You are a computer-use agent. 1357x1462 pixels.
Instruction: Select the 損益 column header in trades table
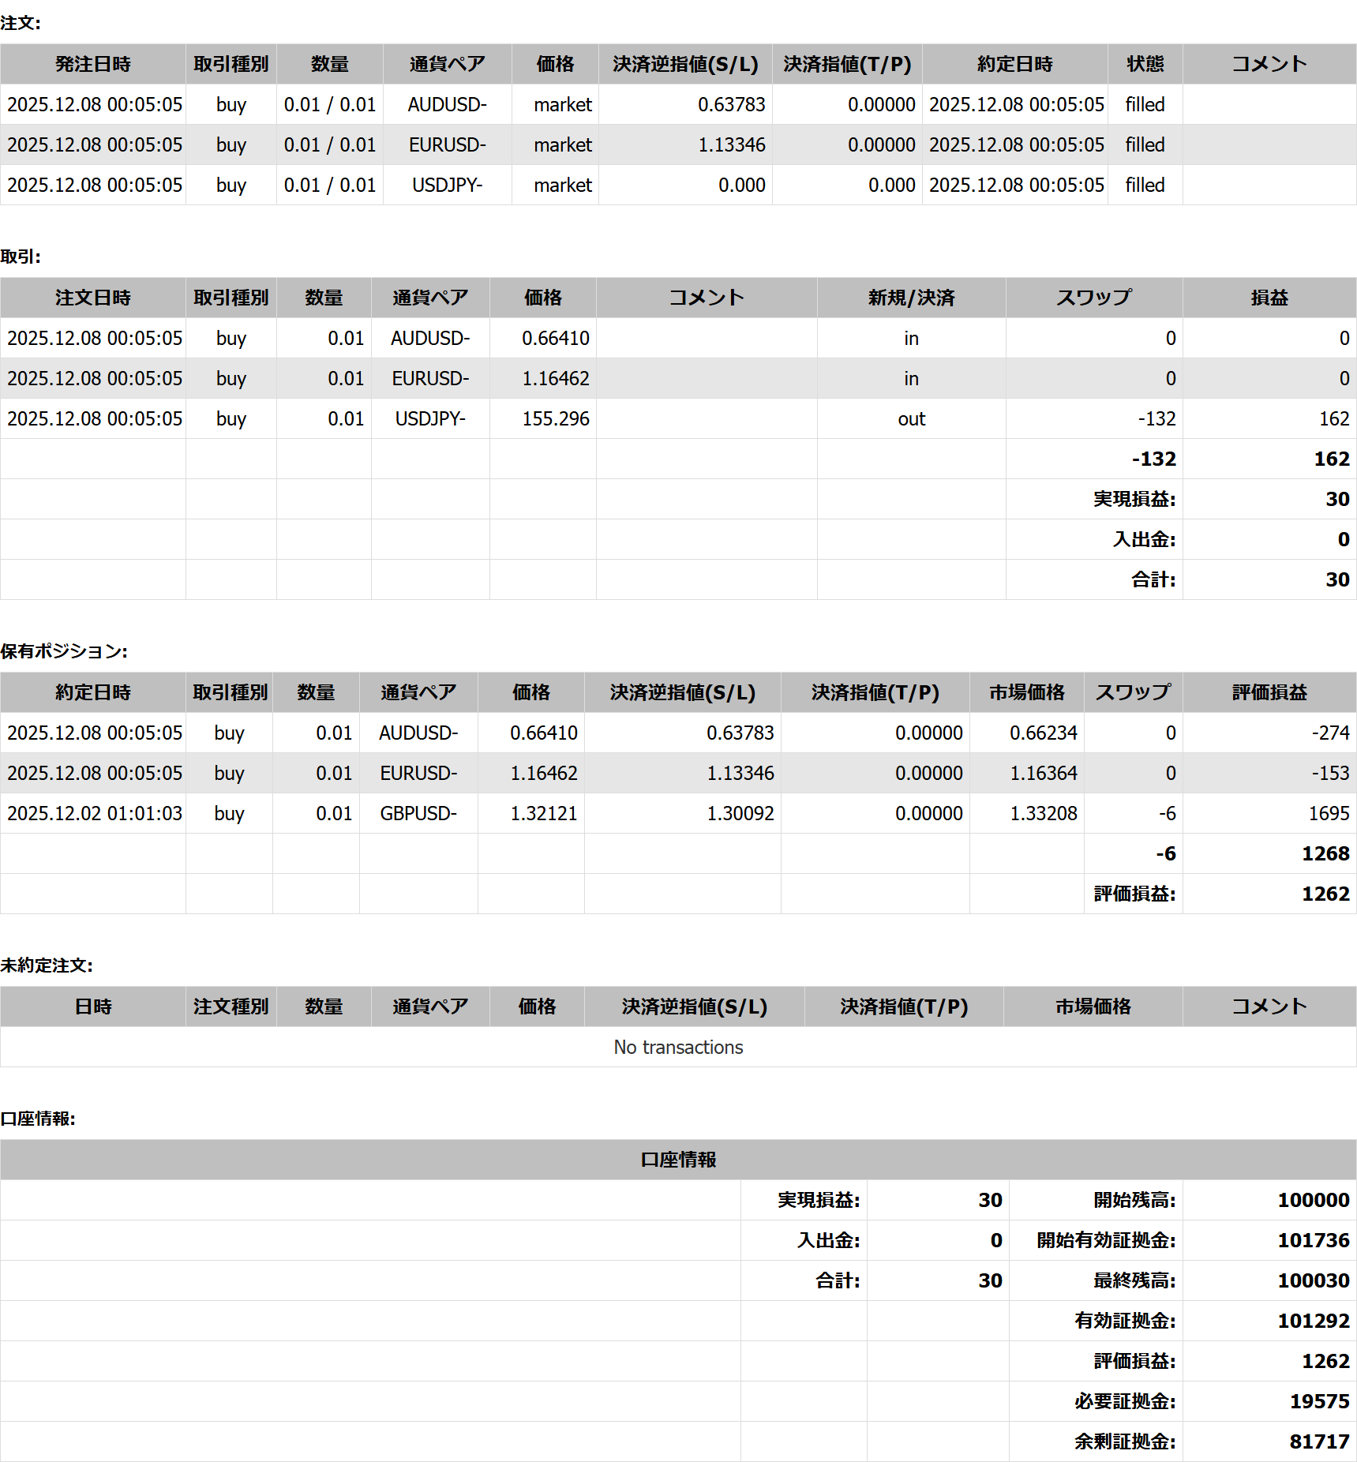1269,298
